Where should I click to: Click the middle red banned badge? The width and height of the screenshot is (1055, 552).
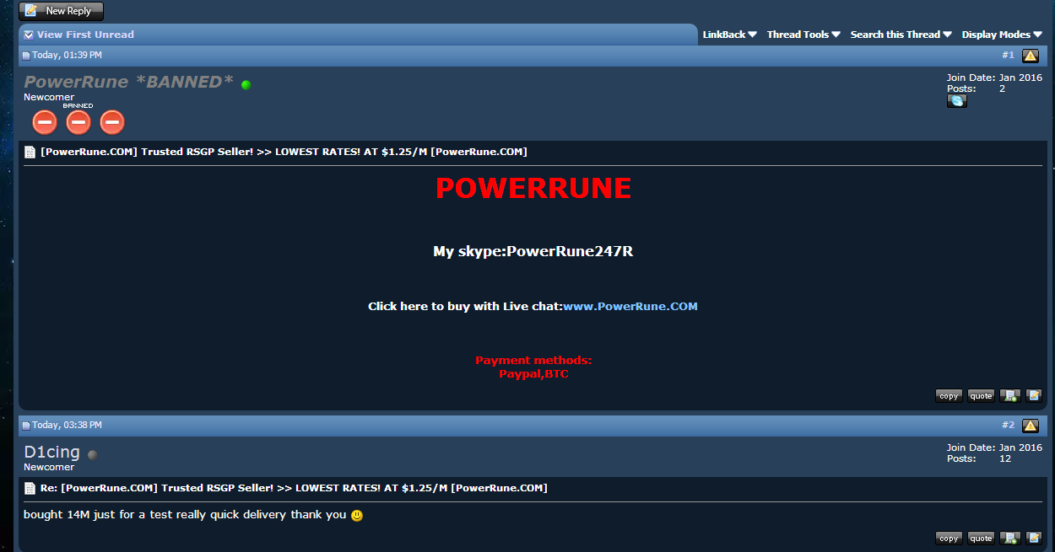pos(78,122)
